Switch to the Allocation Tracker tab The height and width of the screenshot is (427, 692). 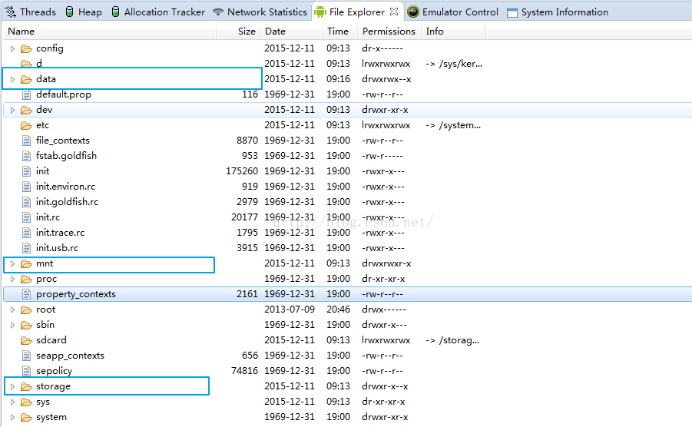coord(164,12)
